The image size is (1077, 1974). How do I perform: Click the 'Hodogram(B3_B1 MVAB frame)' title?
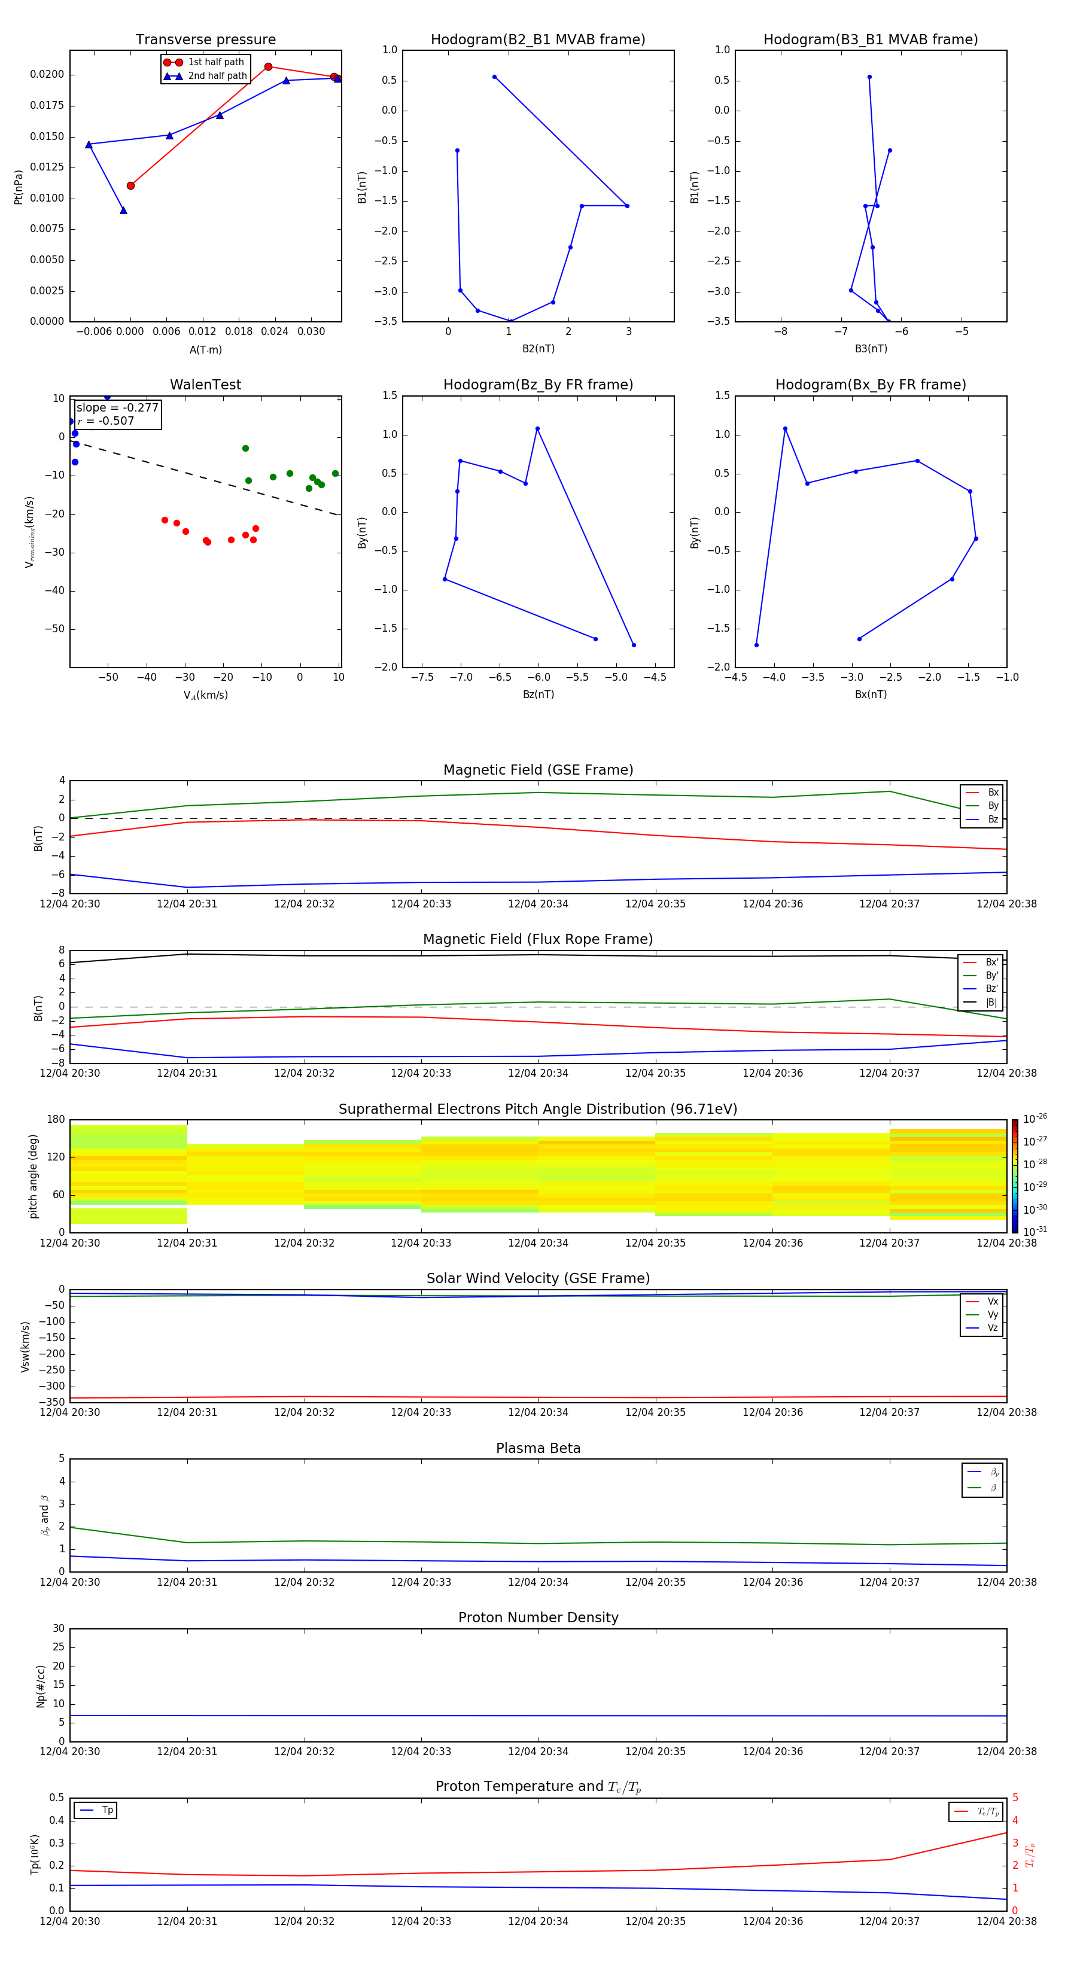click(871, 40)
